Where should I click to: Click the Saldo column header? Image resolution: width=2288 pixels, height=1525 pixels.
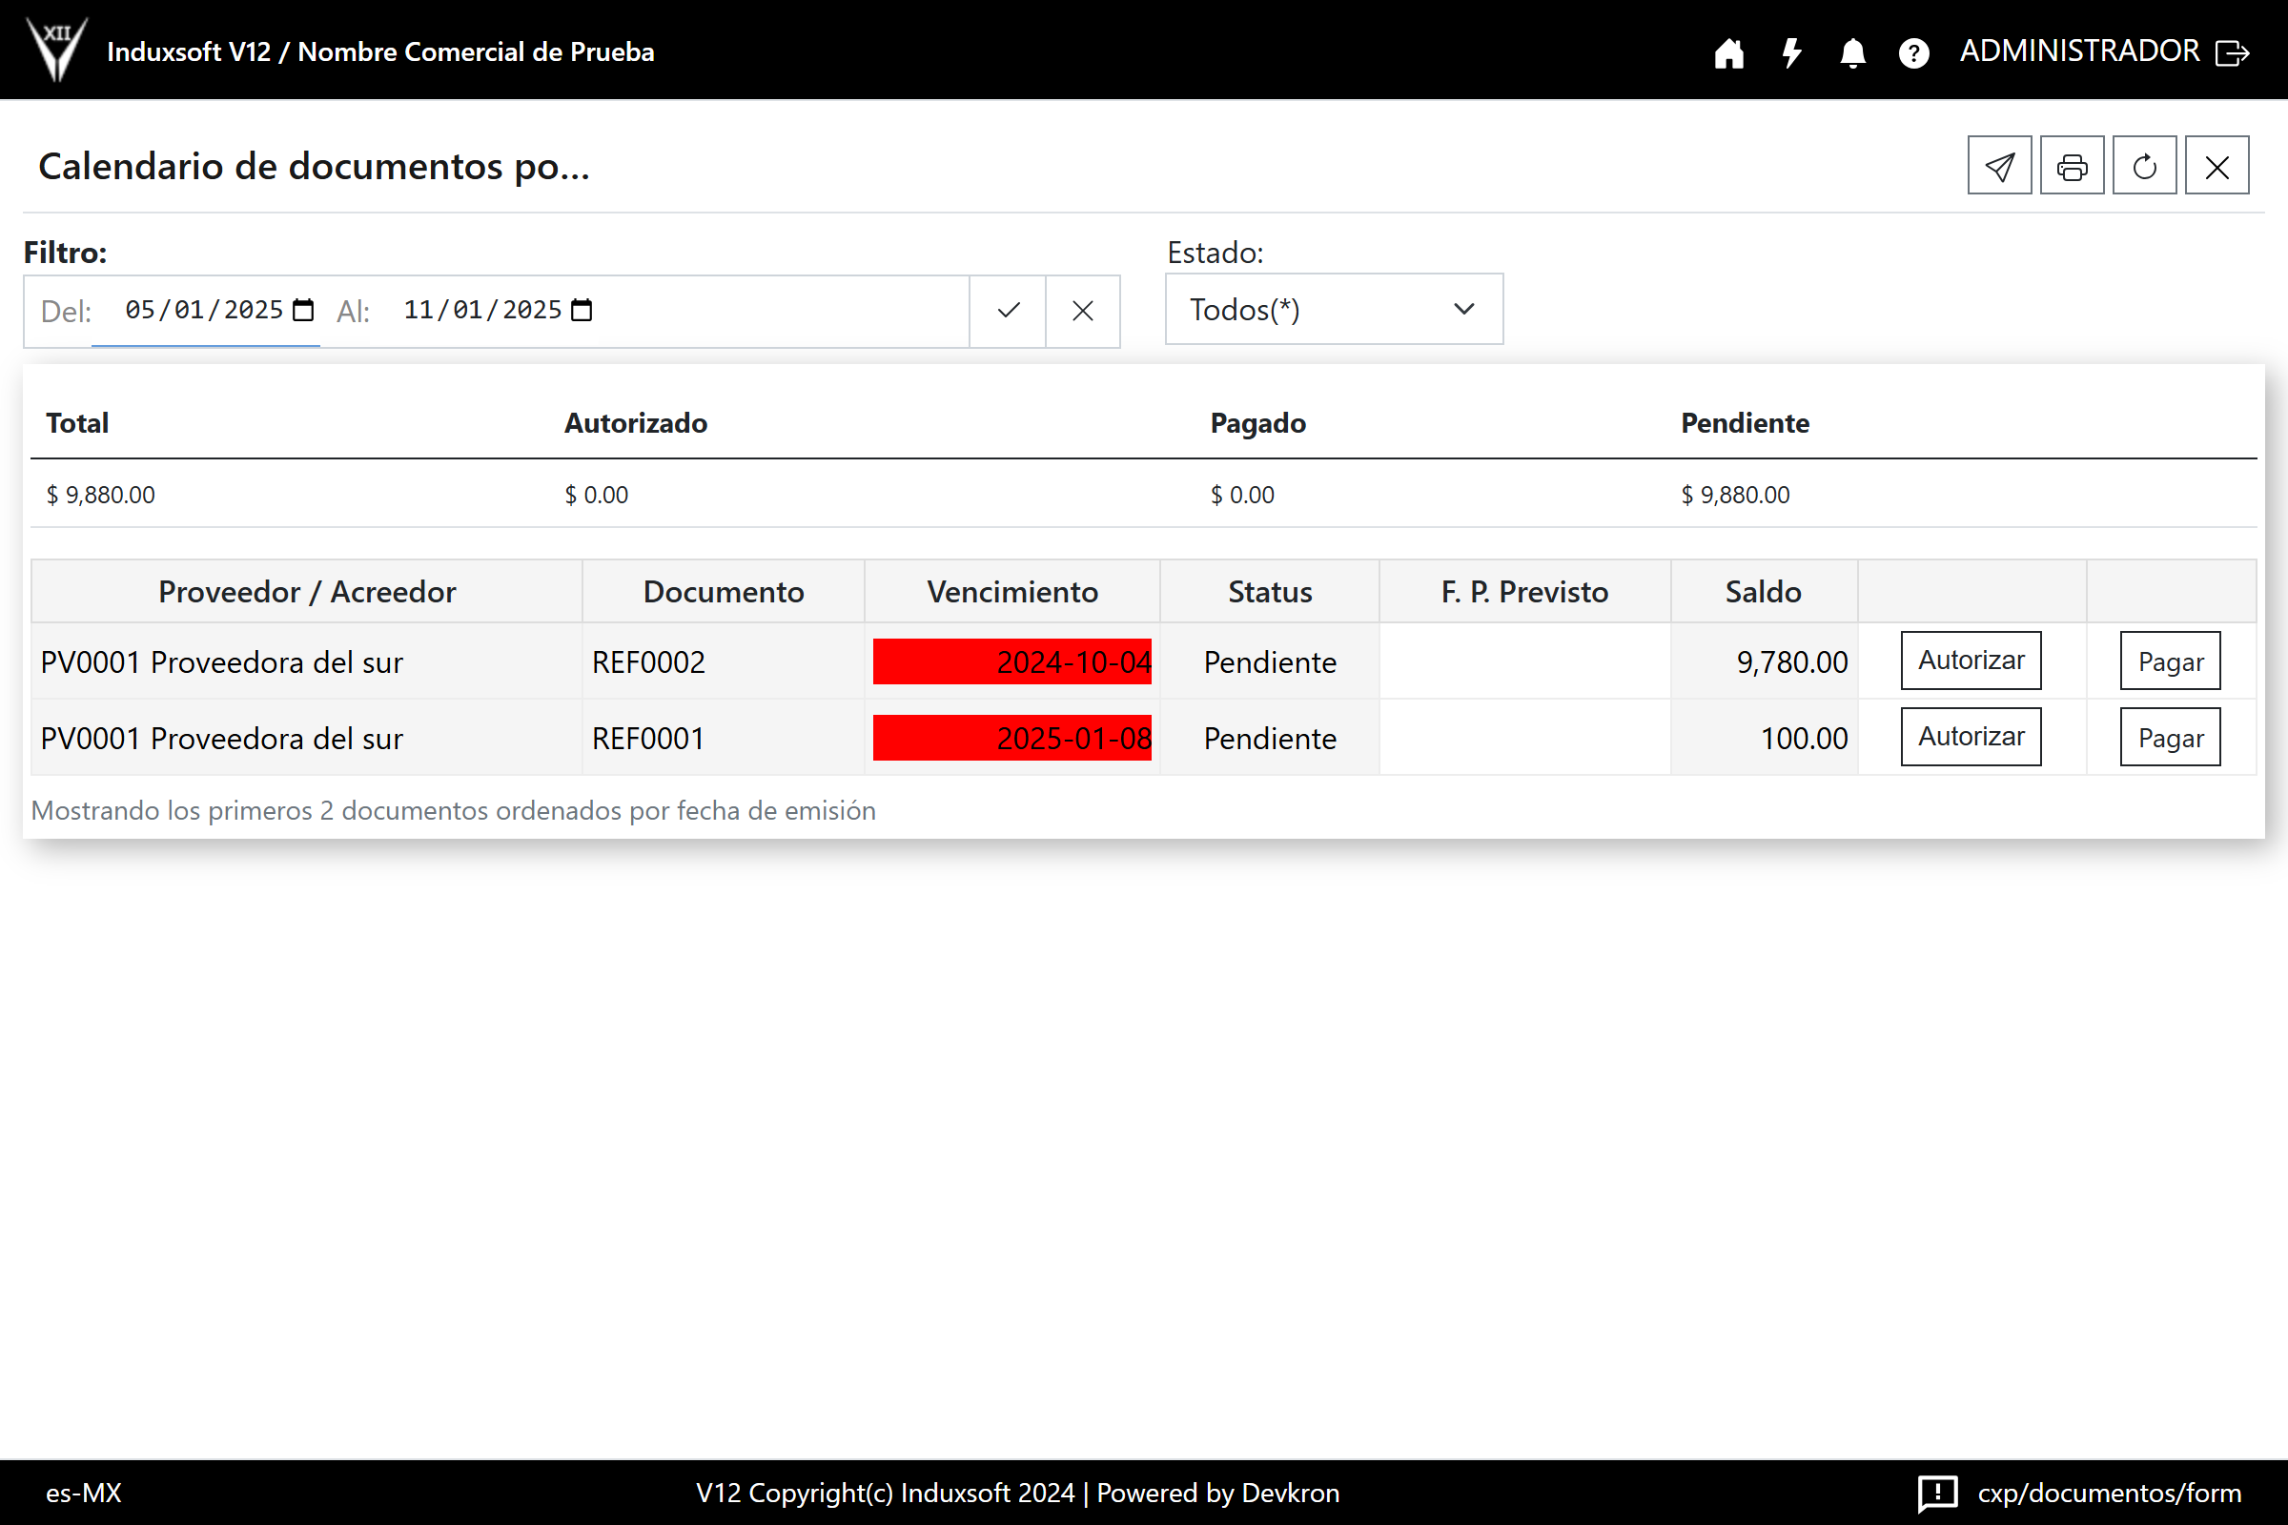[x=1762, y=591]
